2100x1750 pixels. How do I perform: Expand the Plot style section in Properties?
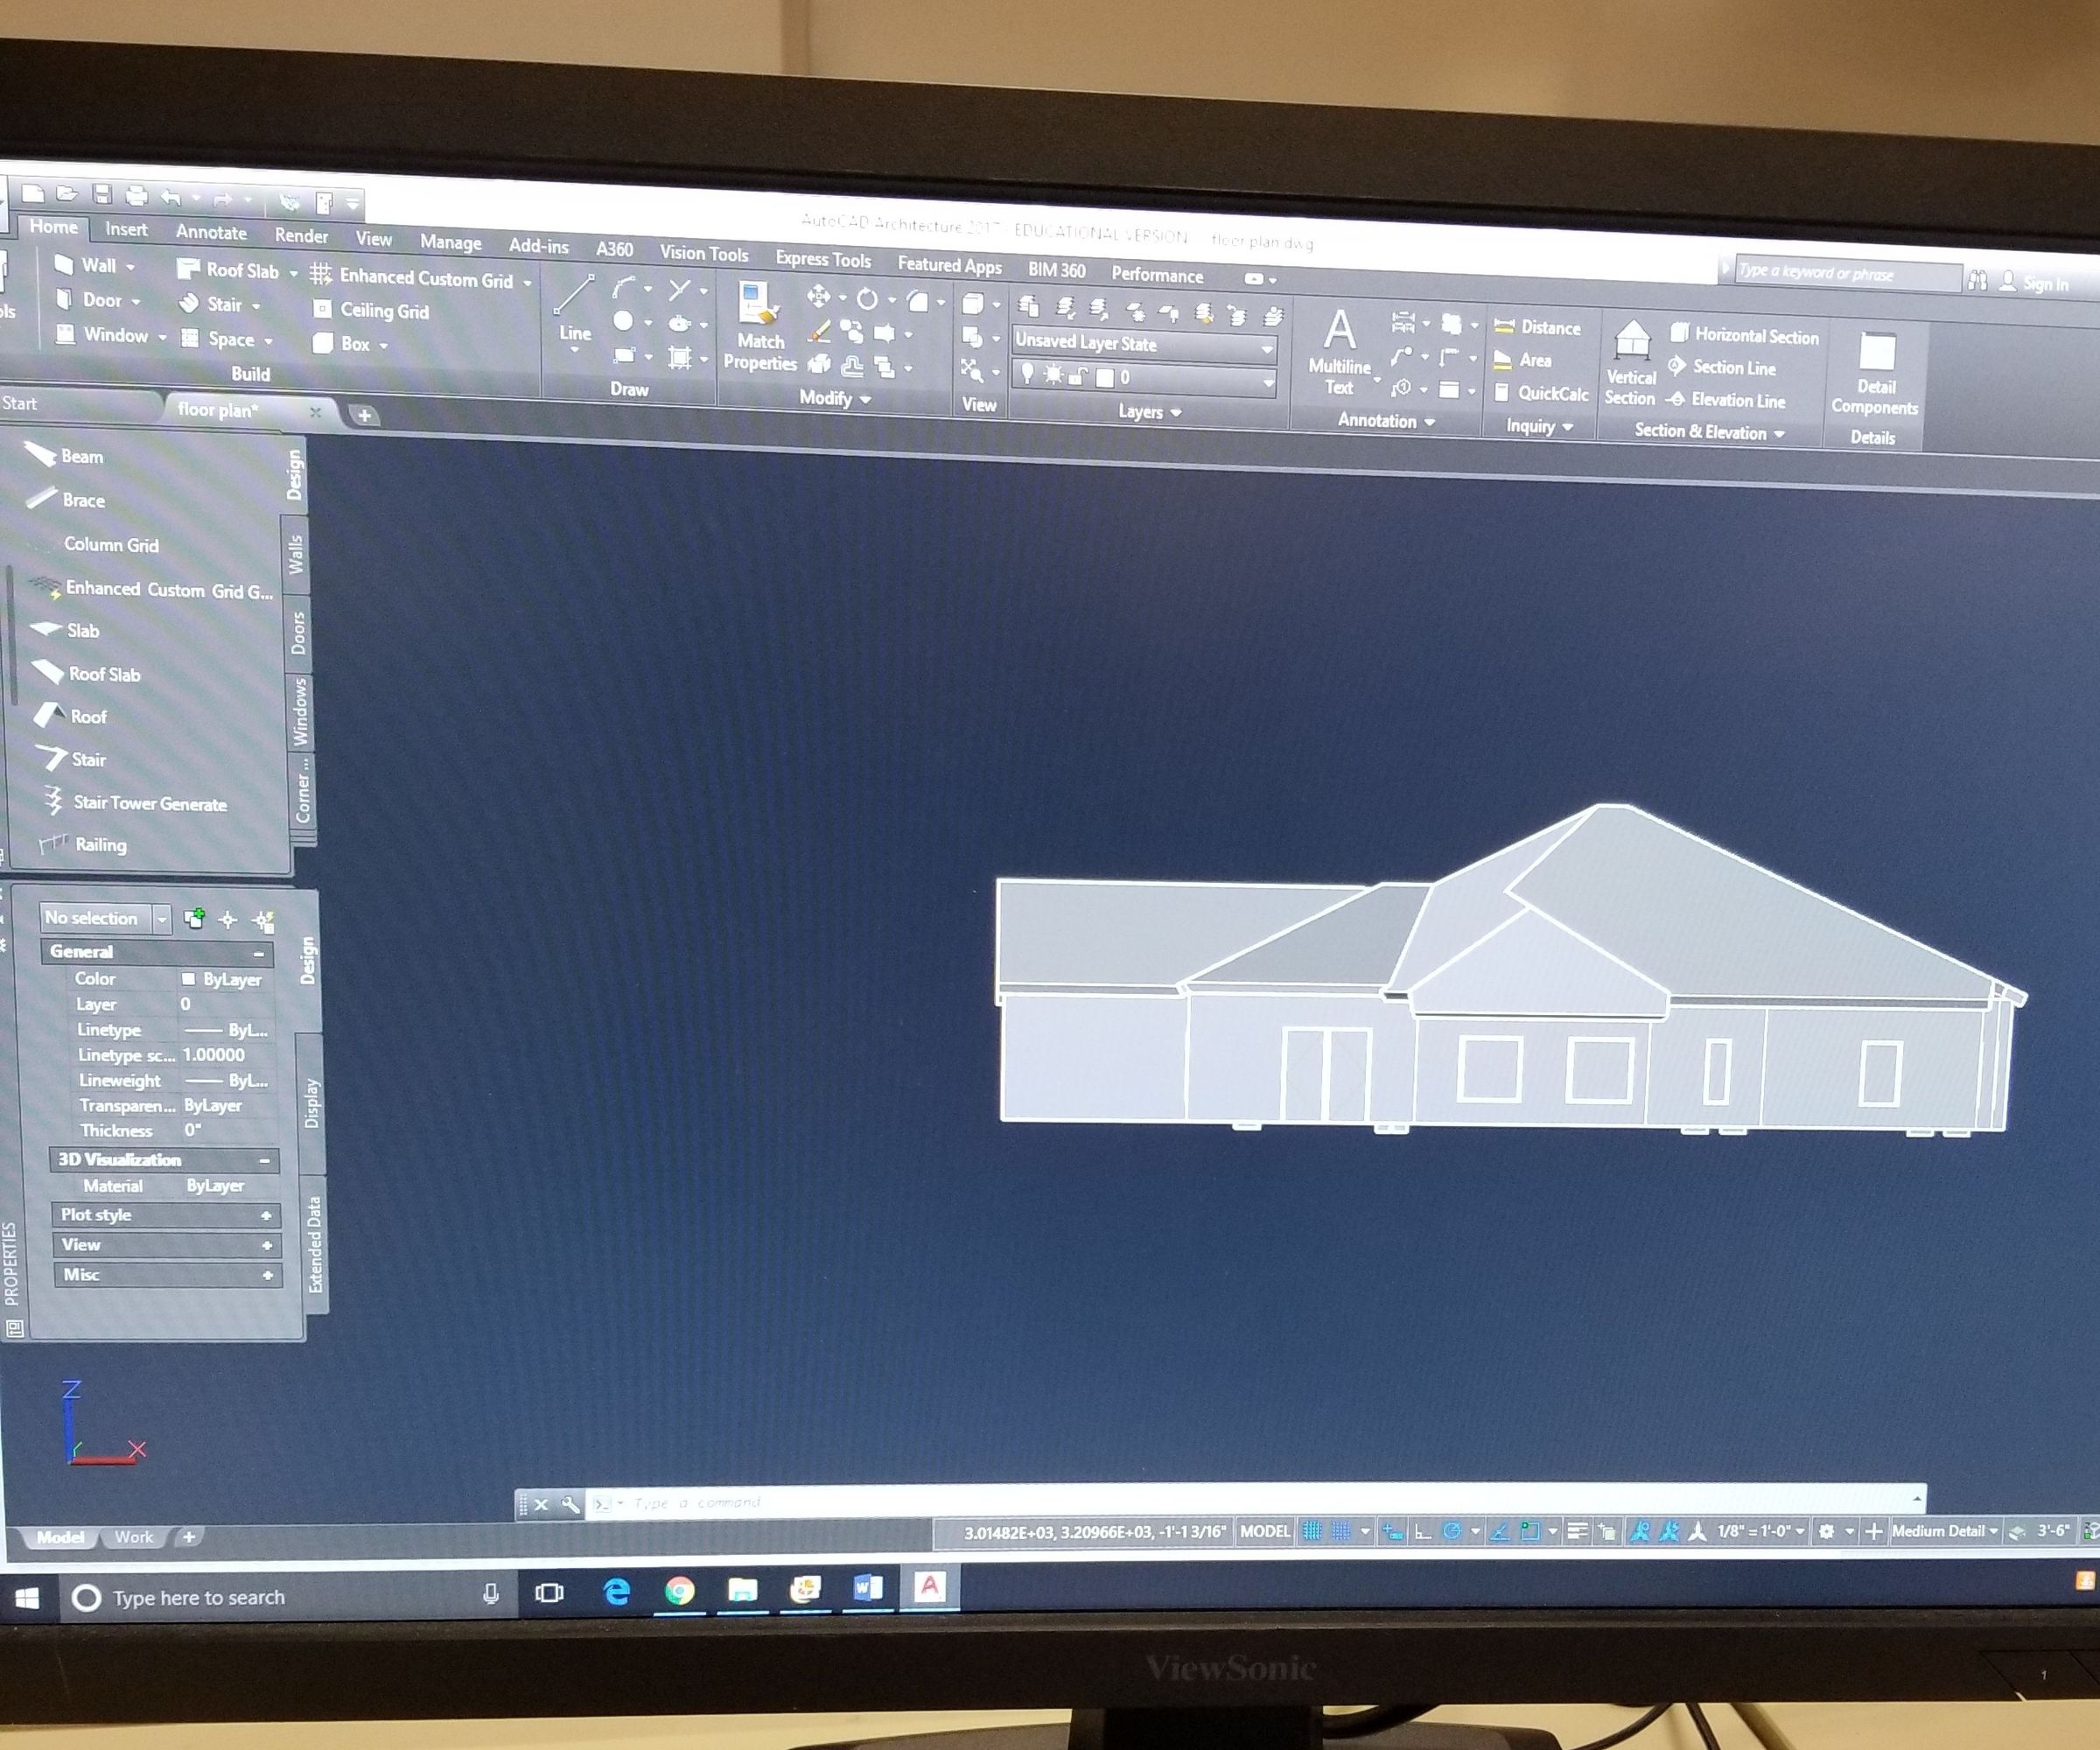click(x=265, y=1215)
